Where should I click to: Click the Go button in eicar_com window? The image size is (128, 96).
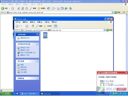point(109,30)
